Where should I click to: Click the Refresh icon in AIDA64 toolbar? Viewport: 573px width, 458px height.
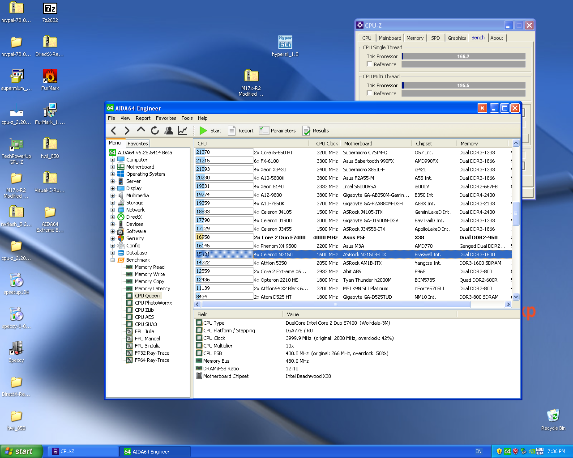[155, 131]
